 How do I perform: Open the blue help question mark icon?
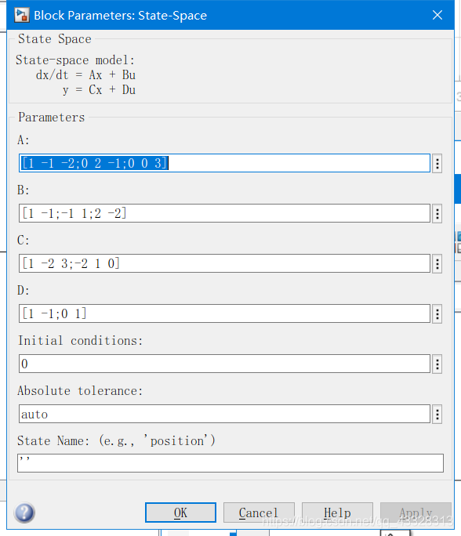coord(24,512)
